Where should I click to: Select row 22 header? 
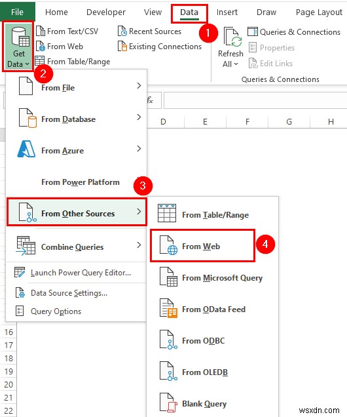coord(9,410)
